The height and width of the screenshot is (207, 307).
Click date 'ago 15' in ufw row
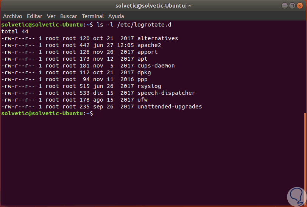(103, 100)
